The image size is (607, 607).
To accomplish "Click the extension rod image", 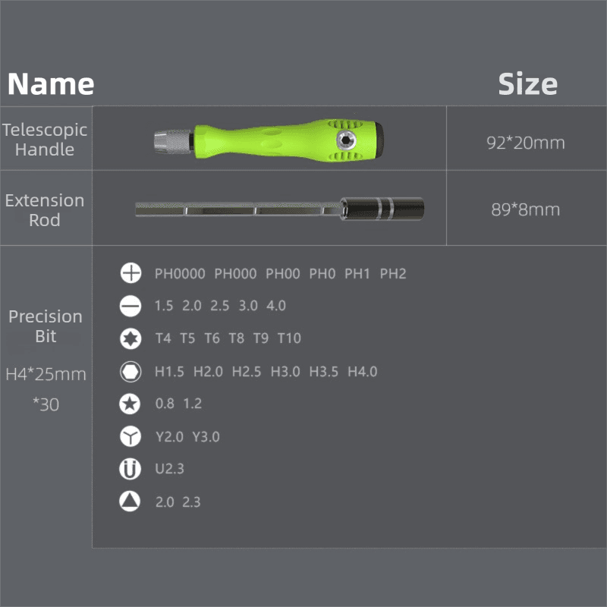I will pyautogui.click(x=279, y=209).
